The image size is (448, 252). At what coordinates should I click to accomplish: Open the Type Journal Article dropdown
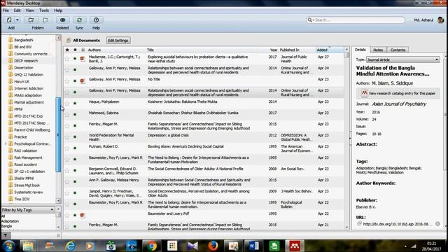coord(403,59)
